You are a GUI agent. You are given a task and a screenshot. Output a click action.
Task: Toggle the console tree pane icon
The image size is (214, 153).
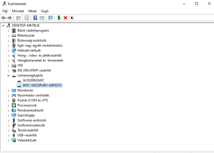pos(18,18)
